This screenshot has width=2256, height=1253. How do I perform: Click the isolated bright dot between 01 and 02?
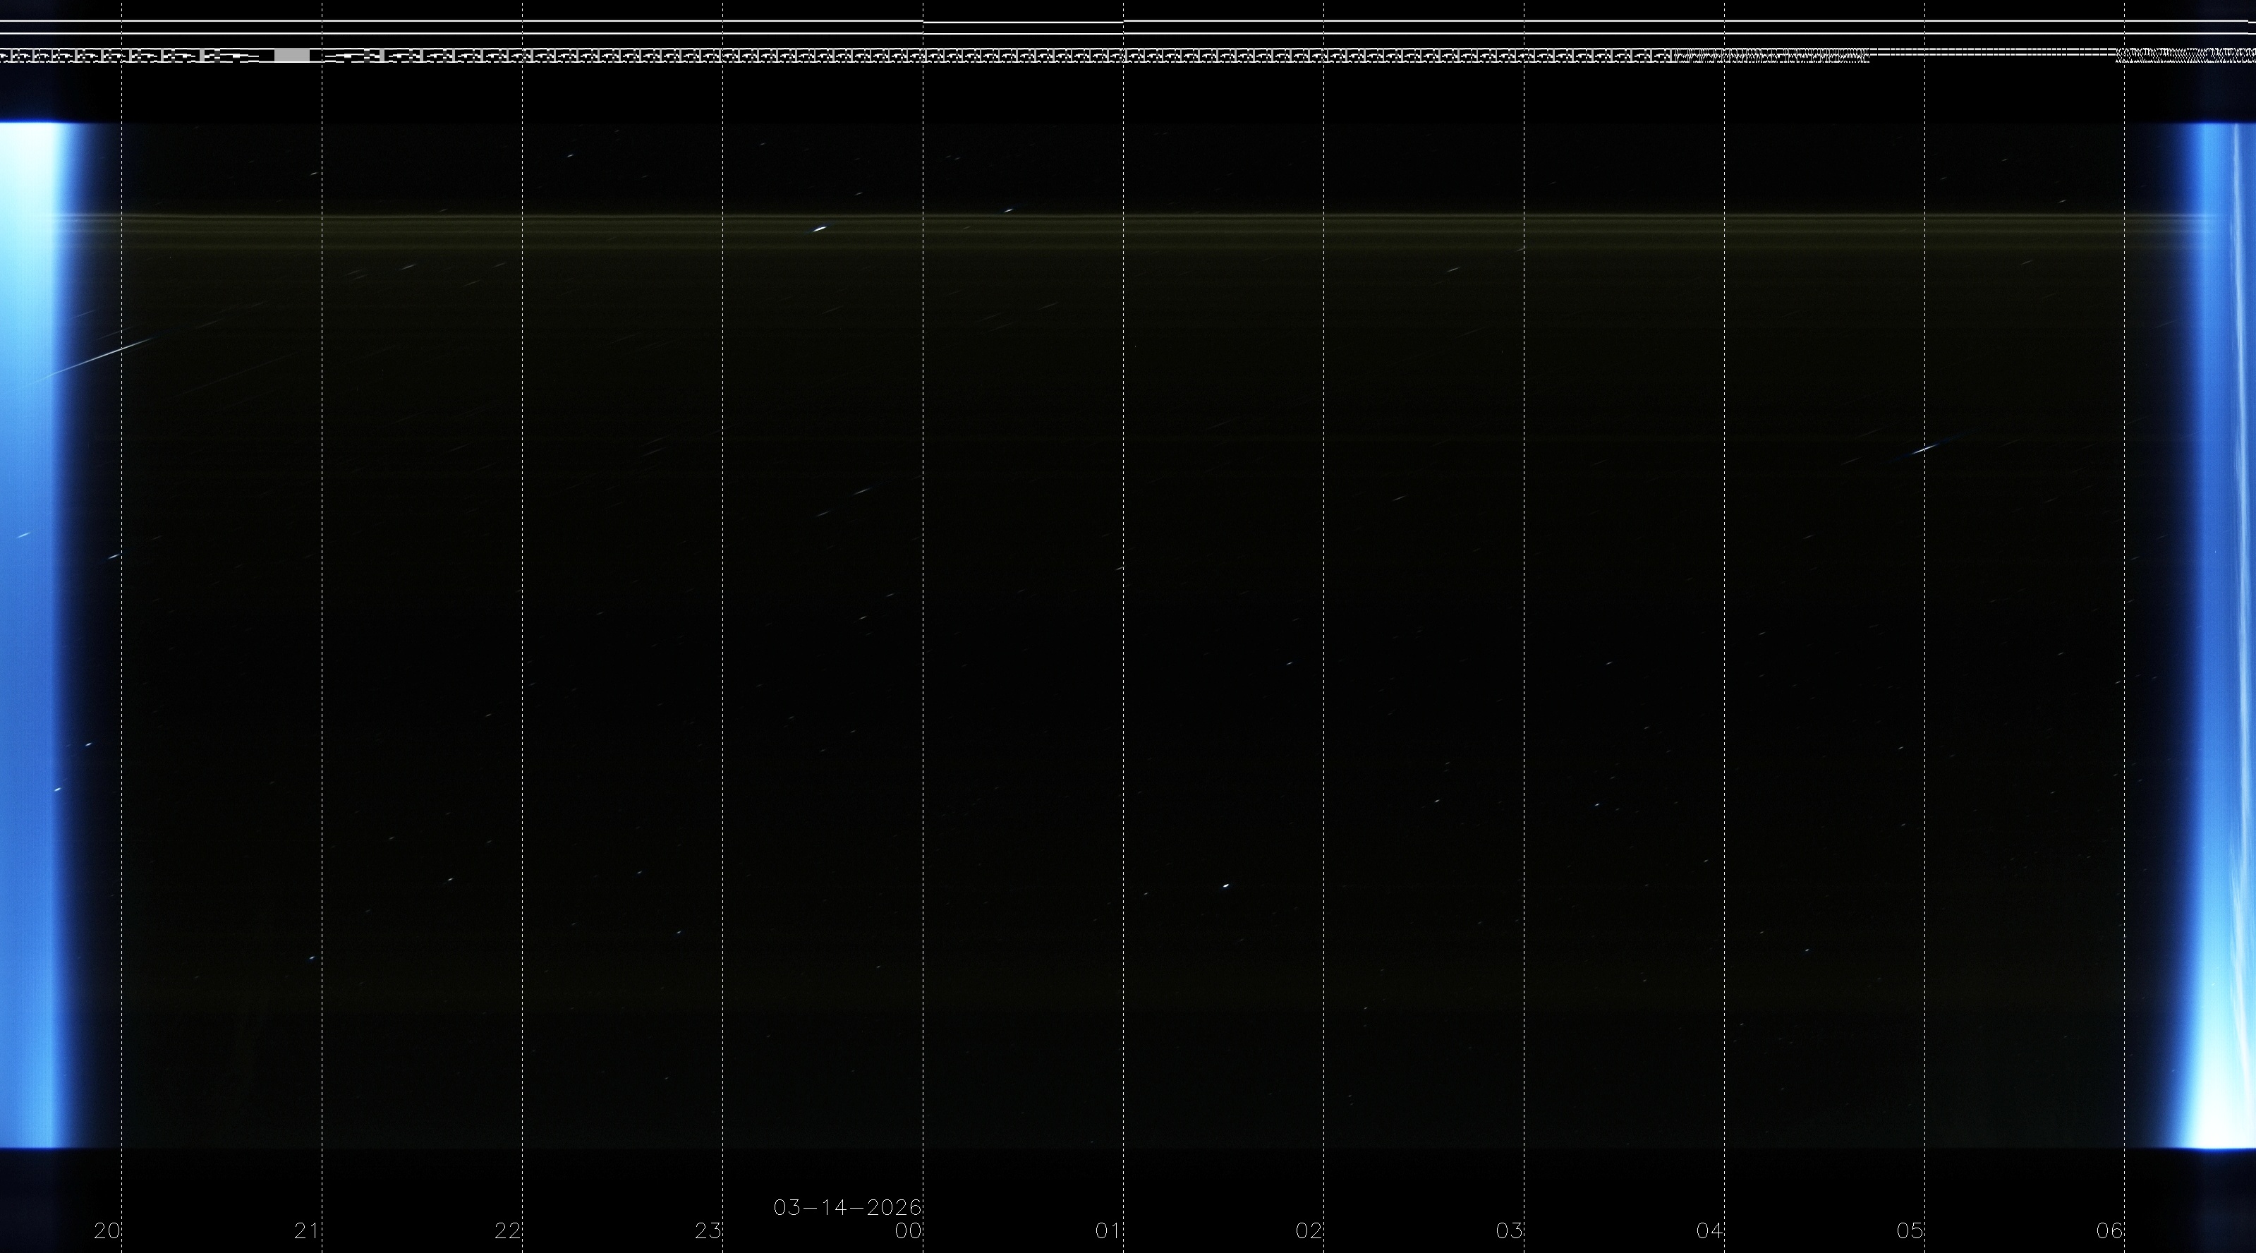tap(1225, 885)
